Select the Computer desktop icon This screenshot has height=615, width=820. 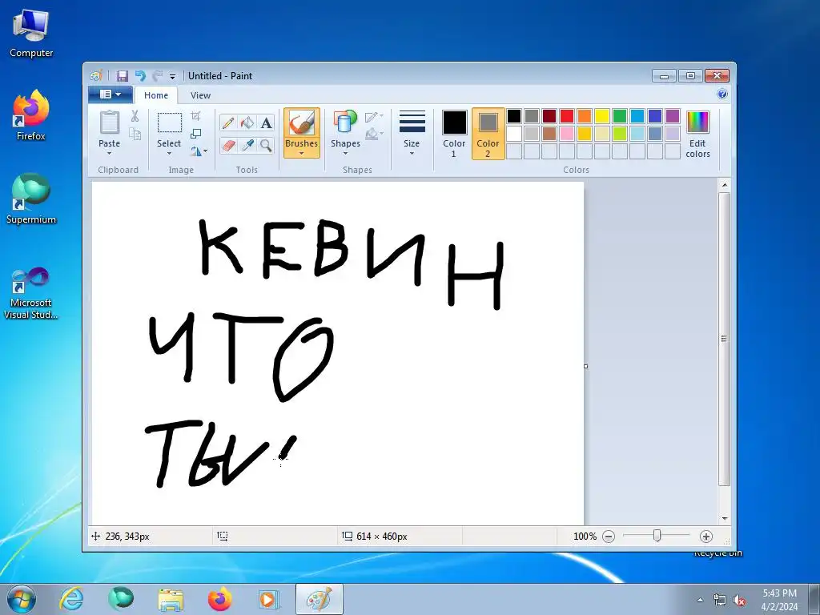tap(31, 34)
